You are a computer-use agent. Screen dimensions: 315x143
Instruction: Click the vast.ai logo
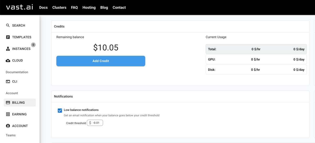[x=20, y=7]
